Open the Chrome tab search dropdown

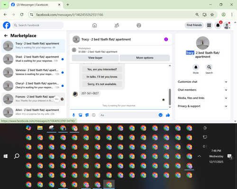coord(5,5)
